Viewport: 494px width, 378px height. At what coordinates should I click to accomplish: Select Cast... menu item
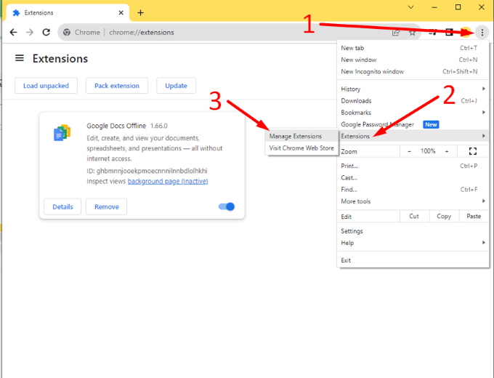coord(413,177)
